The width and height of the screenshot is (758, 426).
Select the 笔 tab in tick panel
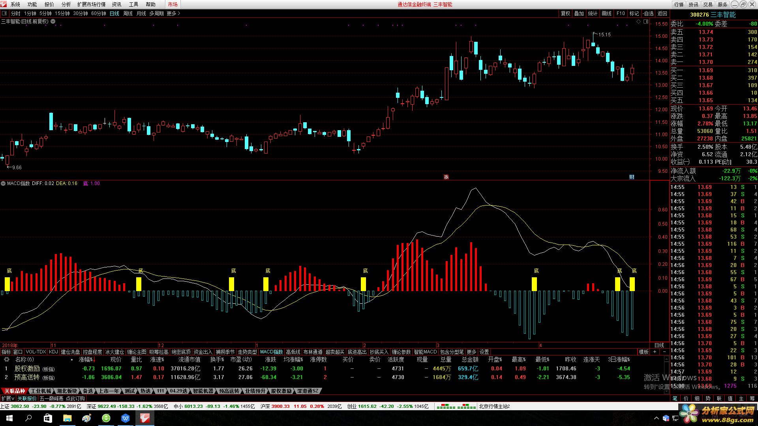(675, 398)
